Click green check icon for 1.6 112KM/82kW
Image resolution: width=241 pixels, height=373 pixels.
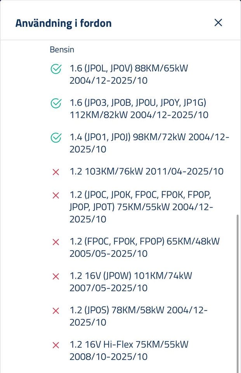pos(56,103)
